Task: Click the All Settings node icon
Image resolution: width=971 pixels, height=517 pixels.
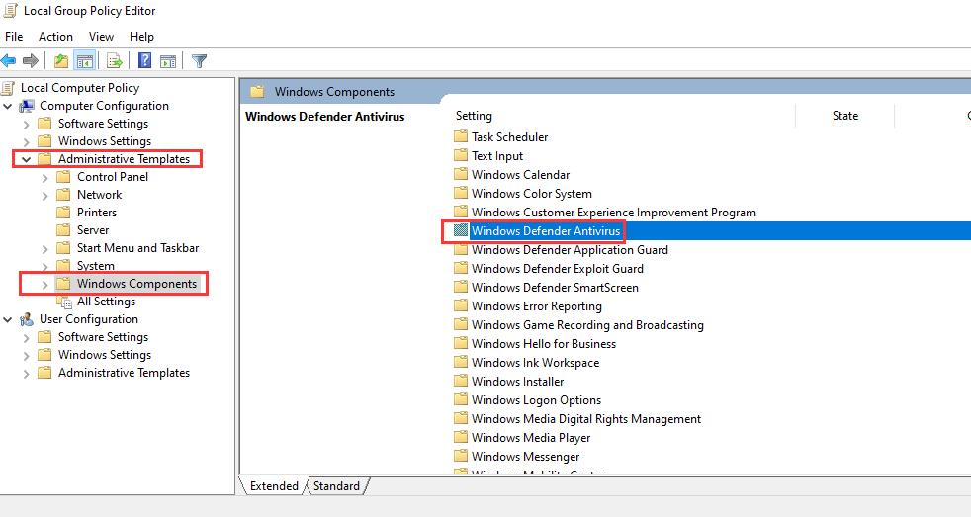Action: [x=64, y=302]
